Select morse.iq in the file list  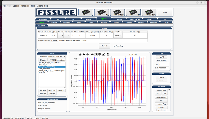[x=42, y=72]
